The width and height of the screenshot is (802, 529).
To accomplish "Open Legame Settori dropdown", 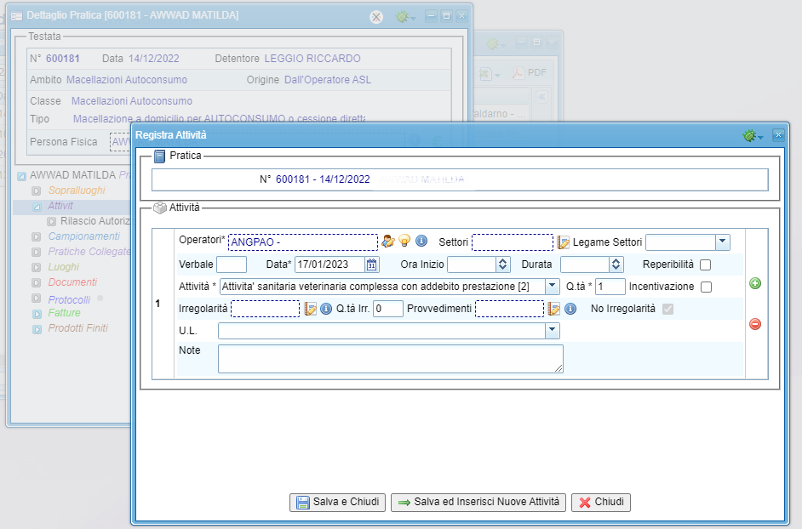I will (x=722, y=242).
